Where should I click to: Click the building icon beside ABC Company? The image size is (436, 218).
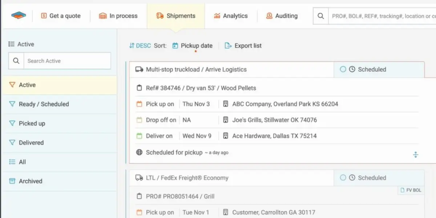[x=225, y=104]
